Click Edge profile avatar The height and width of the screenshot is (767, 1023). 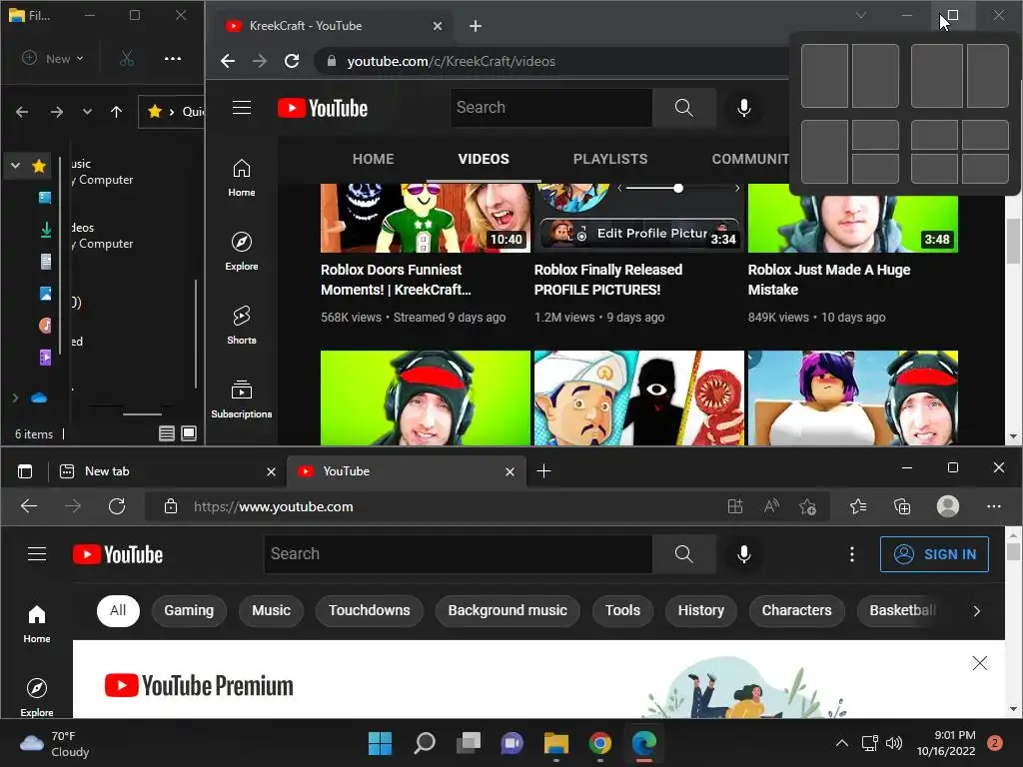click(x=947, y=506)
